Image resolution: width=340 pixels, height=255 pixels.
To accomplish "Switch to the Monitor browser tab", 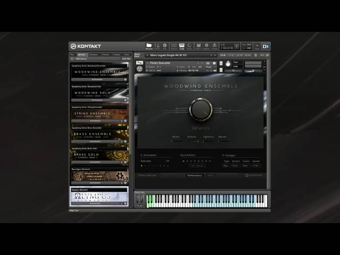I will [106, 54].
